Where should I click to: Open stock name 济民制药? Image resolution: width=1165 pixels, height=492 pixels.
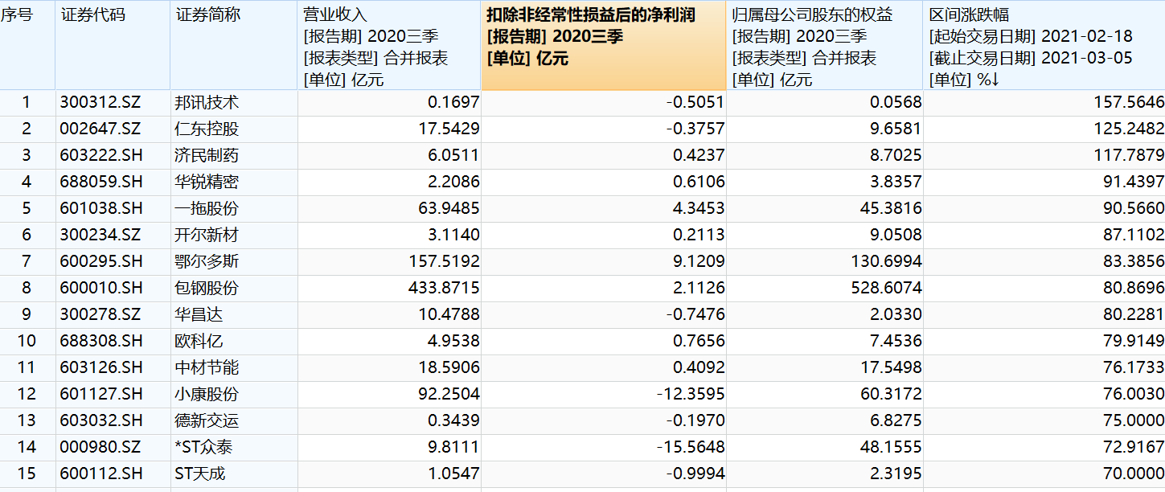coord(207,156)
